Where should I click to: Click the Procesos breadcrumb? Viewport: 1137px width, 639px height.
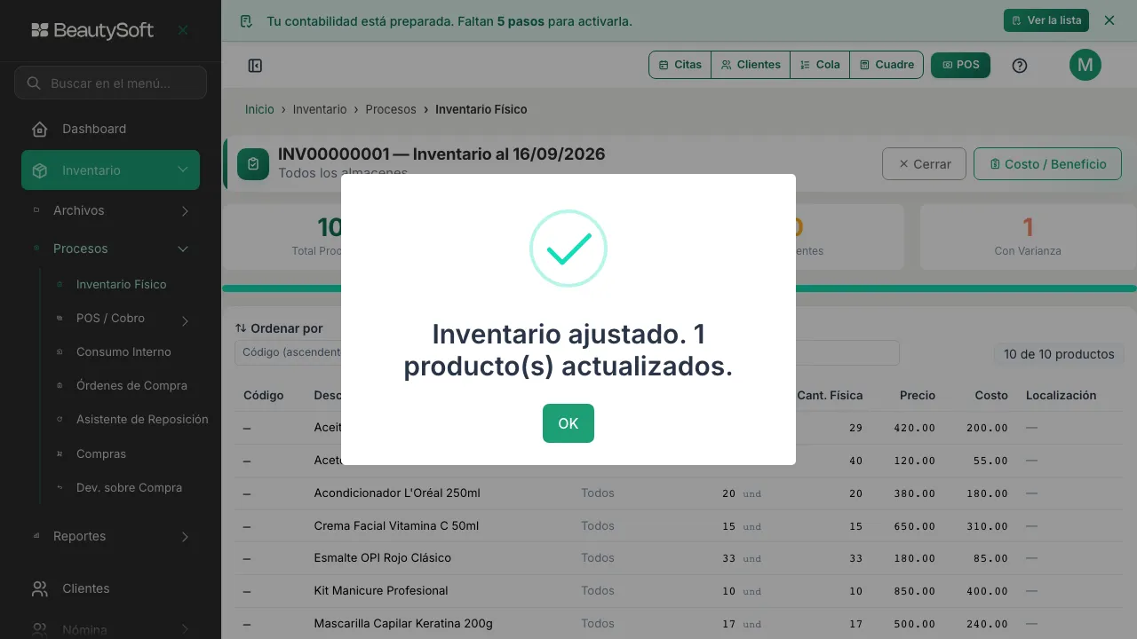[x=391, y=109]
